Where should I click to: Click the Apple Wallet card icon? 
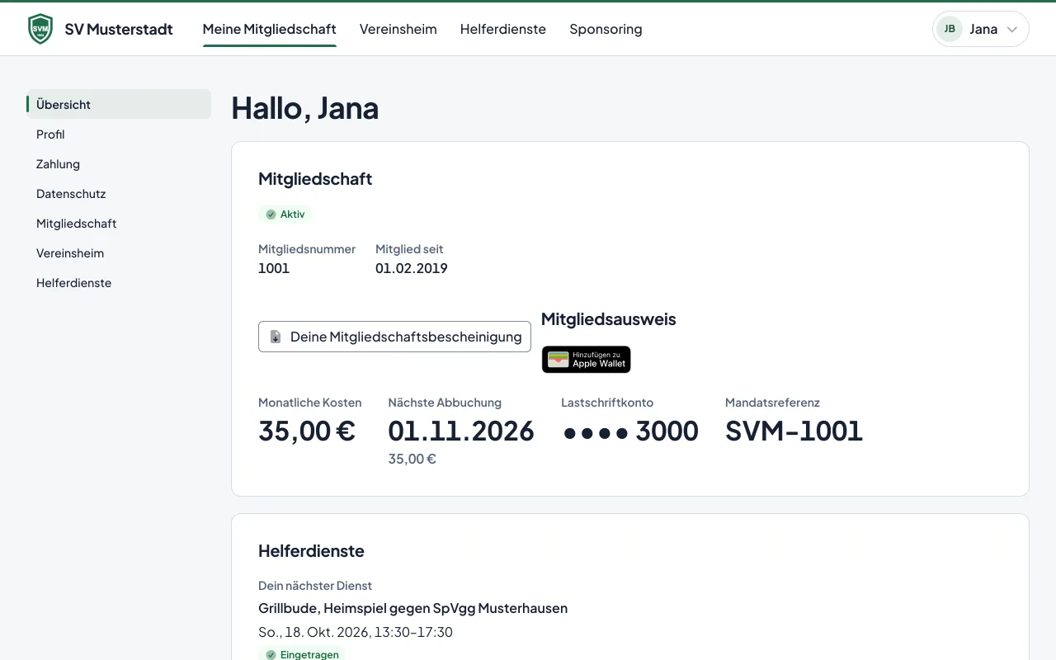(x=559, y=360)
